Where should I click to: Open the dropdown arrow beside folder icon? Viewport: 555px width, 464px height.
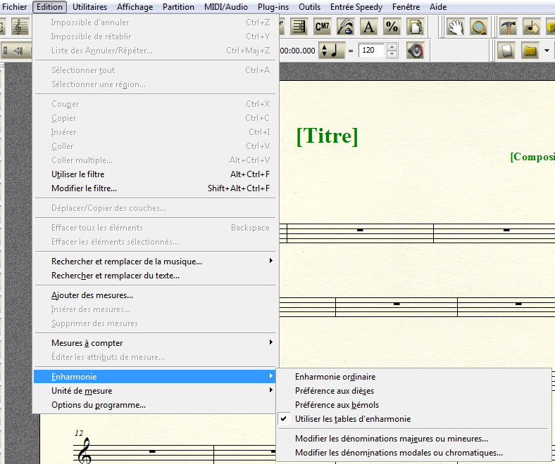tap(547, 51)
